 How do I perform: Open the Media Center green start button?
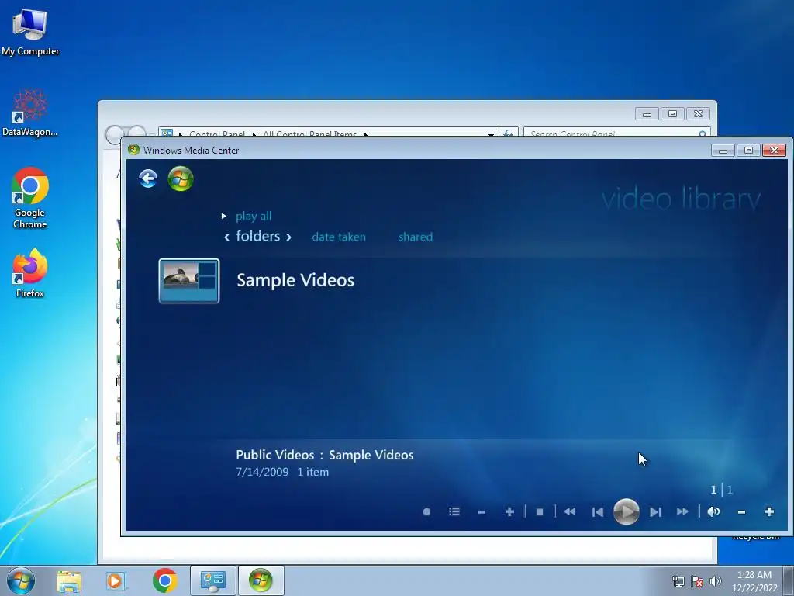coord(181,179)
